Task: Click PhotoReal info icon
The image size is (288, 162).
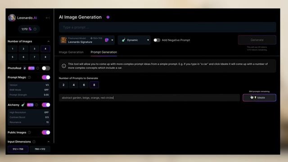Action: pos(38,68)
